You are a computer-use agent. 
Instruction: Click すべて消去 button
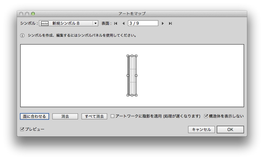point(94,116)
